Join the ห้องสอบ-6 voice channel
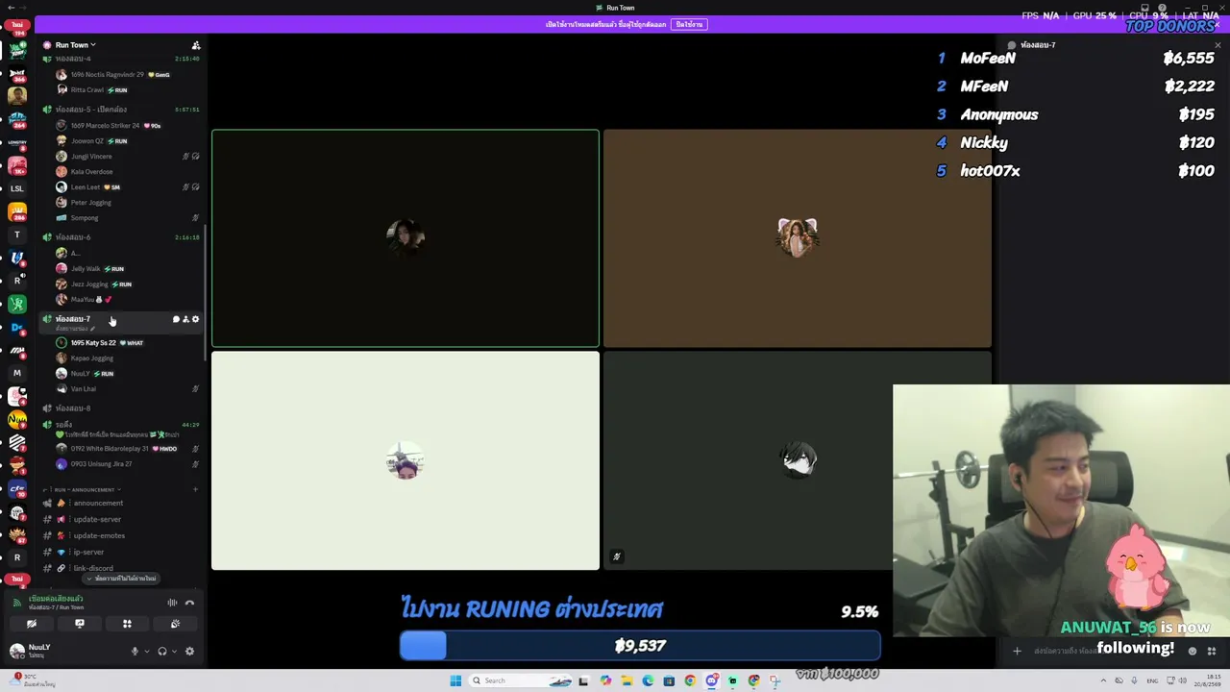1230x692 pixels. coord(121,237)
